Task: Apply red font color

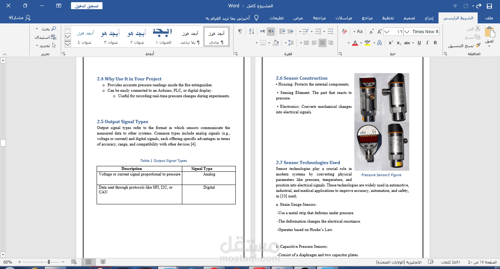Action: pyautogui.click(x=355, y=43)
